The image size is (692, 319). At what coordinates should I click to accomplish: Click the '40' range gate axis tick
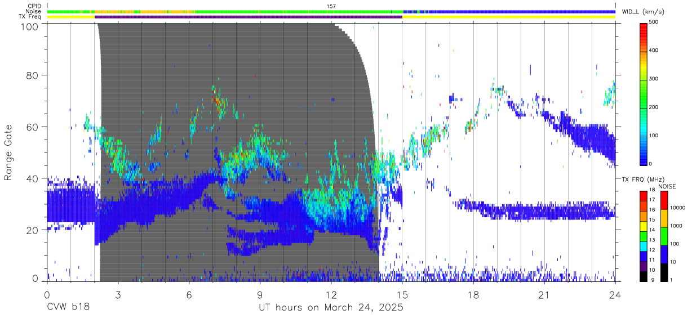(x=33, y=178)
